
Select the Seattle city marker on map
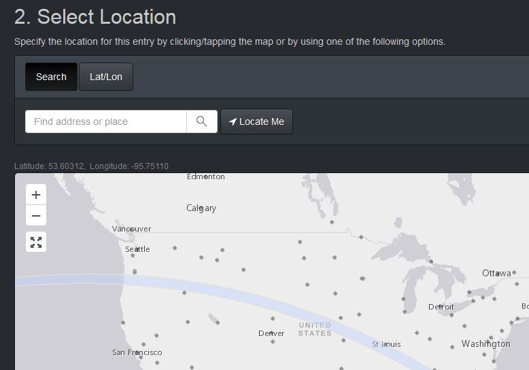click(138, 249)
